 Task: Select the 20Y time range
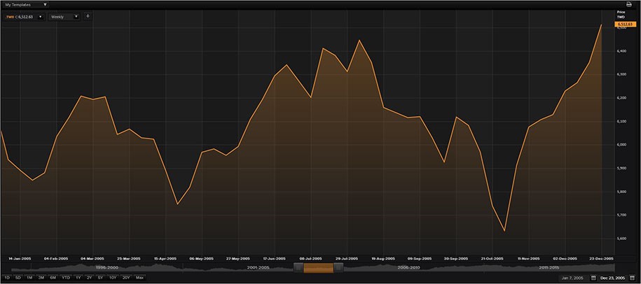[126, 278]
